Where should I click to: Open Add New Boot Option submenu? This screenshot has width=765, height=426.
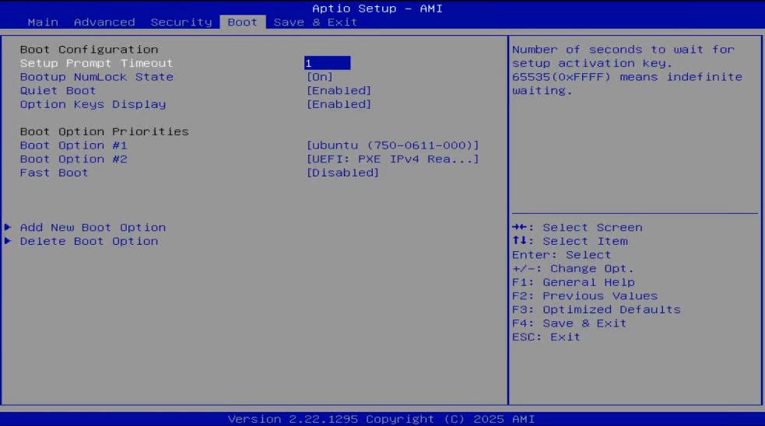[93, 228]
